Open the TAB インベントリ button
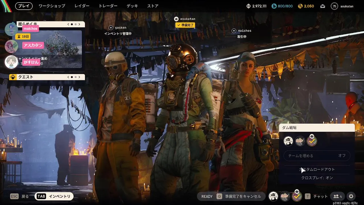Screen dimensions: 364x205 coord(54,196)
